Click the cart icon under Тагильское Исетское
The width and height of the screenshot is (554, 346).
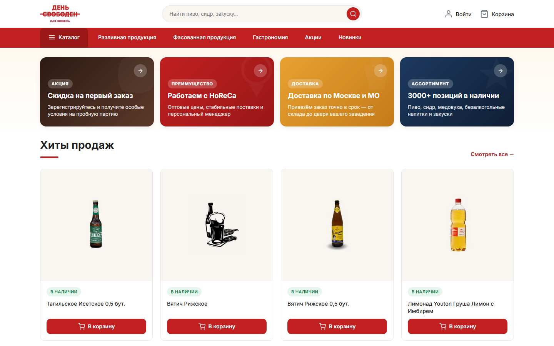[x=82, y=326]
